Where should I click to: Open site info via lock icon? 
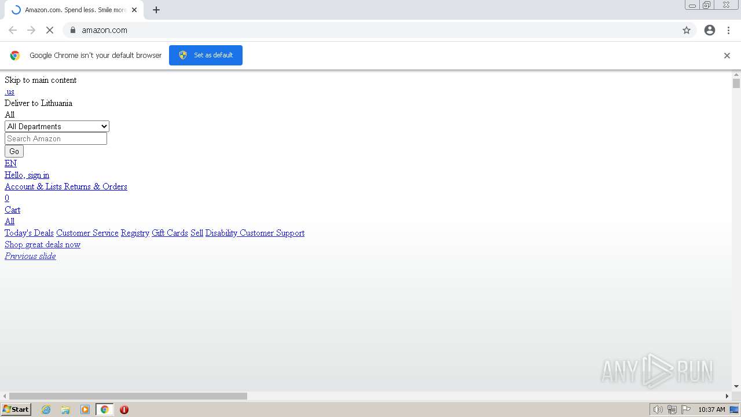pyautogui.click(x=72, y=30)
